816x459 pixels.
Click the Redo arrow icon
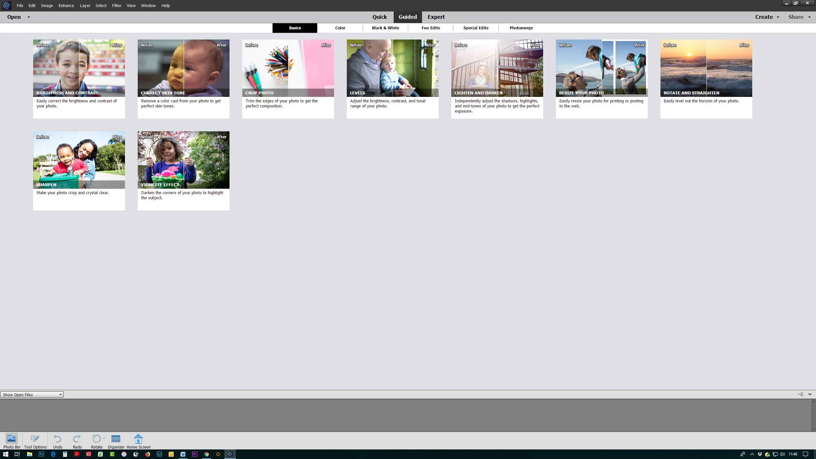tap(77, 439)
